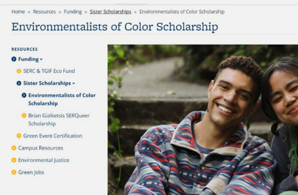The width and height of the screenshot is (298, 195).
Task: Open Resources breadcrumb link
Action: tap(44, 12)
